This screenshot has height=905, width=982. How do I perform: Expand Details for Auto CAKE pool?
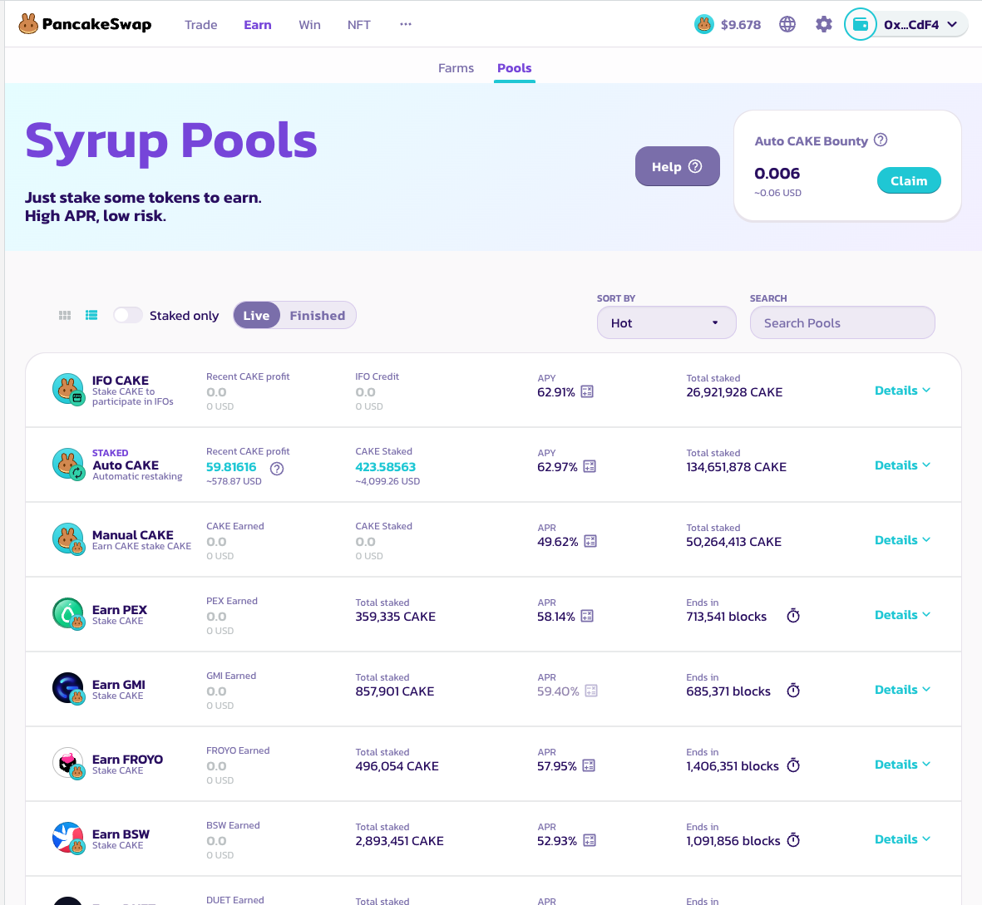(x=902, y=465)
